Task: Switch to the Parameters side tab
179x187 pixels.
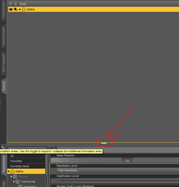Action: [4, 164]
